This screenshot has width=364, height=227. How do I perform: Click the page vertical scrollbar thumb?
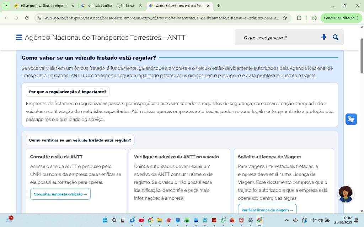pyautogui.click(x=362, y=56)
